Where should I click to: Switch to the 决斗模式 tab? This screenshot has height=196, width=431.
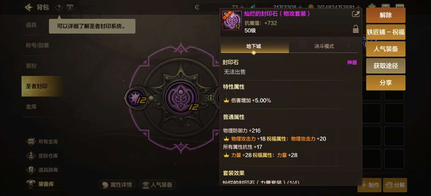(324, 46)
